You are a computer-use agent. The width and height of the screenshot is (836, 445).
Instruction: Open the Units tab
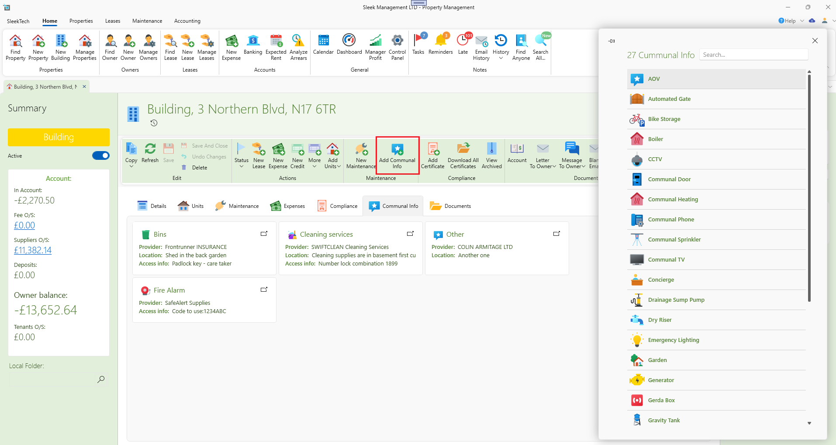point(191,206)
